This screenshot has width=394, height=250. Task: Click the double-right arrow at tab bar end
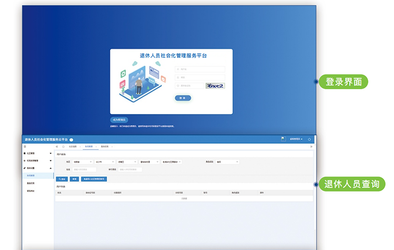[311, 146]
